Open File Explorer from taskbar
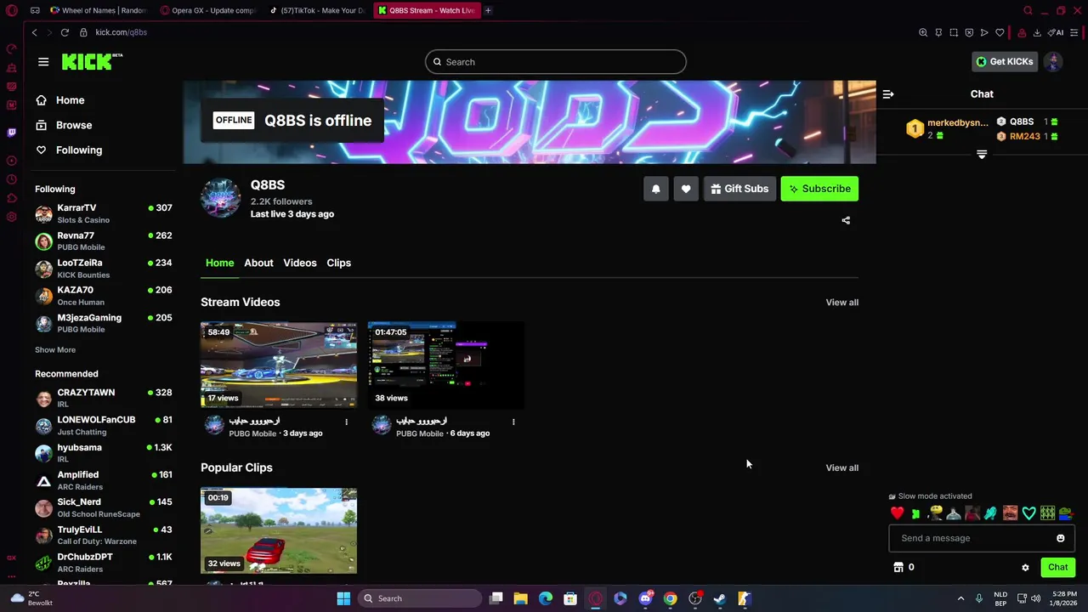This screenshot has height=612, width=1088. 521,598
